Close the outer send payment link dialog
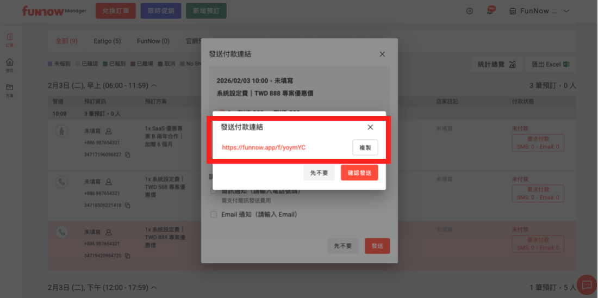The image size is (598, 298). pyautogui.click(x=382, y=54)
